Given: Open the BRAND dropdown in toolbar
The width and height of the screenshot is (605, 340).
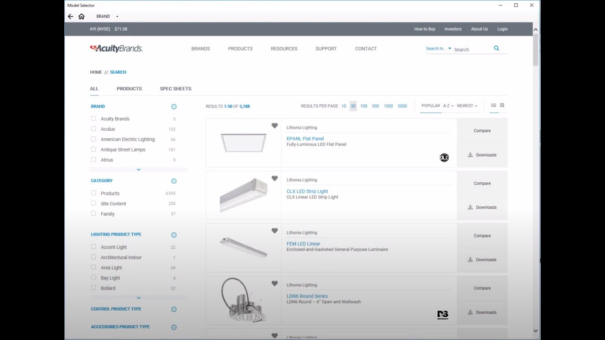Looking at the screenshot, I should [x=107, y=17].
